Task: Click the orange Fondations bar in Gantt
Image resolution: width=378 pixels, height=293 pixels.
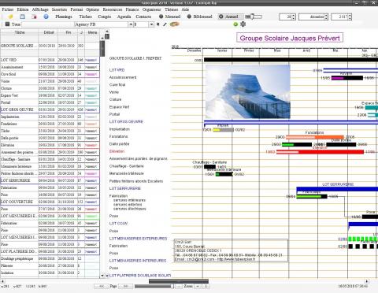Action: (x=315, y=137)
